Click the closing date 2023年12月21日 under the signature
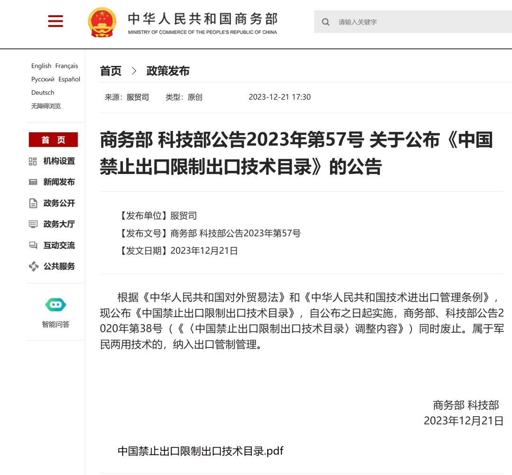 pos(464,420)
